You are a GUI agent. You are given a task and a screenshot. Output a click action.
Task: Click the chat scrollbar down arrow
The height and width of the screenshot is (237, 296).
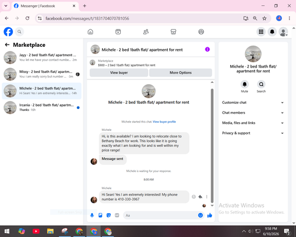pos(212,206)
